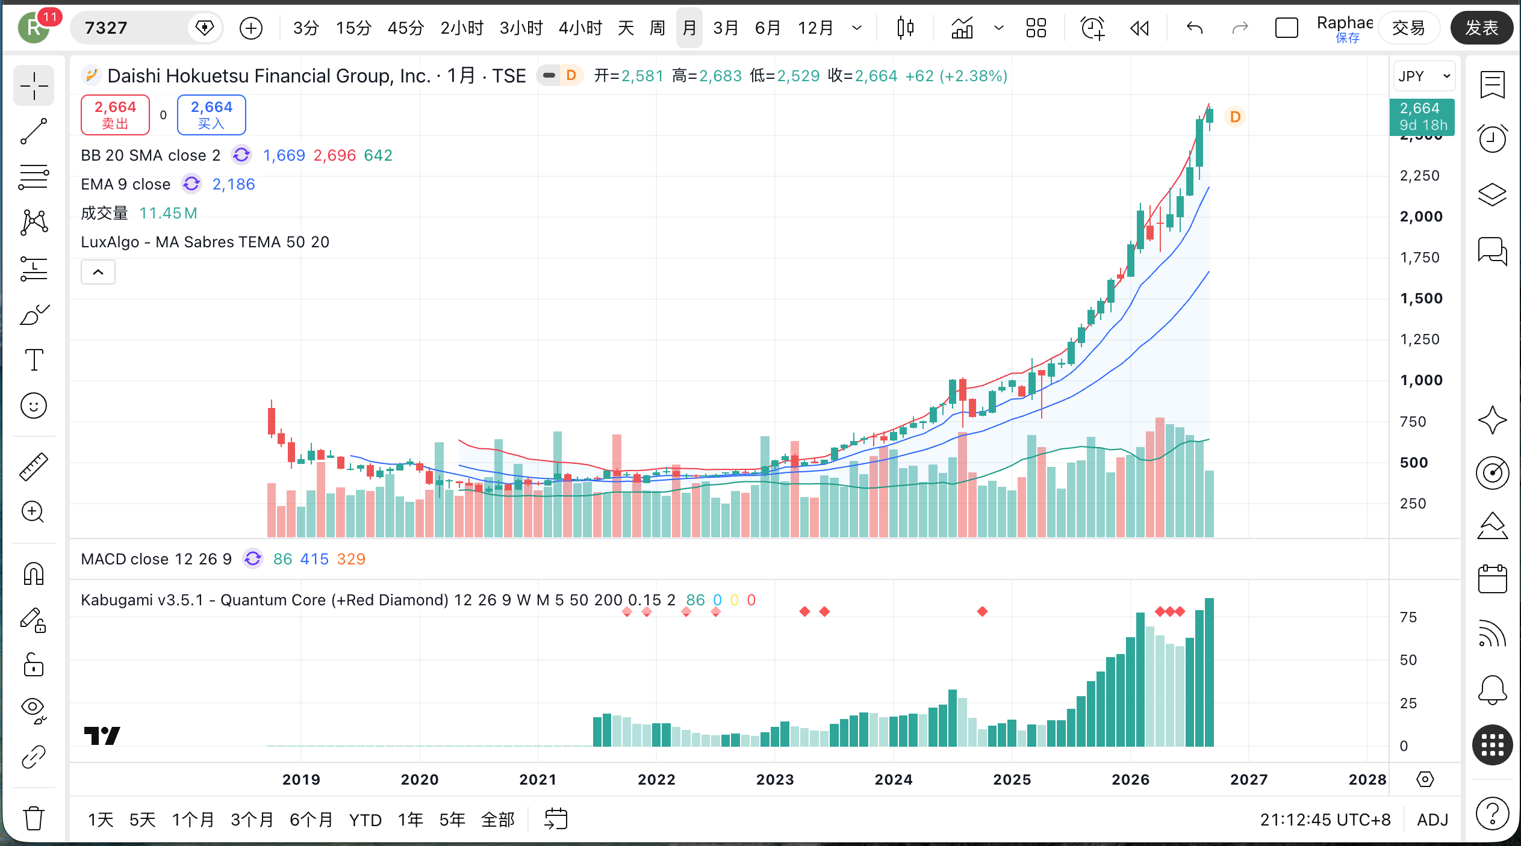The height and width of the screenshot is (846, 1521).
Task: Open the layout setup grid
Action: [x=1036, y=28]
